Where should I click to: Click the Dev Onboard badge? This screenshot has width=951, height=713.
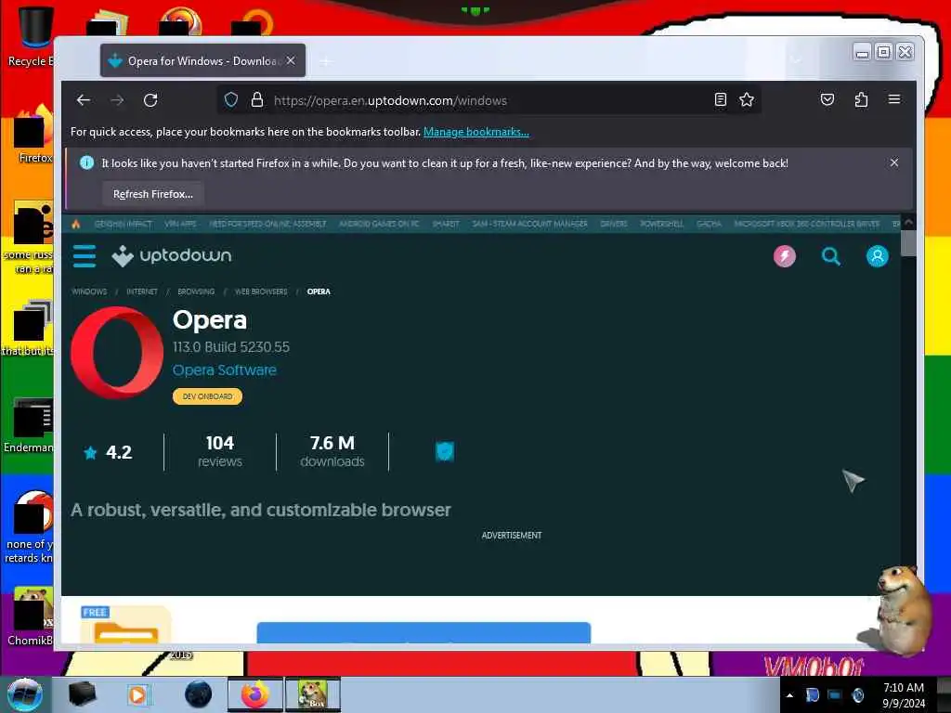(x=207, y=396)
